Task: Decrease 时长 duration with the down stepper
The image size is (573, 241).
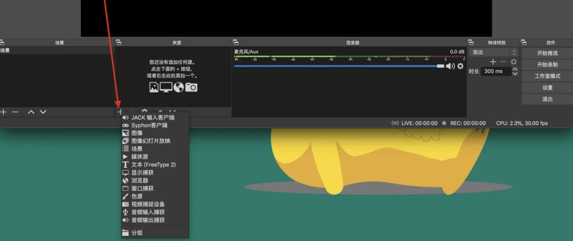Action: (515, 74)
